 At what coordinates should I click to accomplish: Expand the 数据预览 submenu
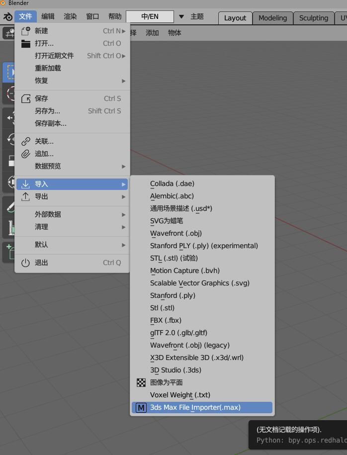click(72, 166)
